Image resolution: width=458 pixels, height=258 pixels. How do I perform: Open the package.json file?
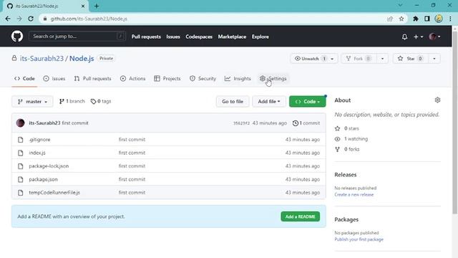[x=43, y=179]
